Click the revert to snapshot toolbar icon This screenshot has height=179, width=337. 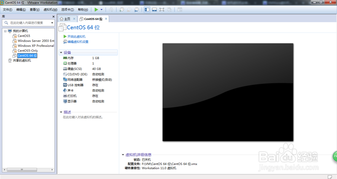[x=129, y=9]
